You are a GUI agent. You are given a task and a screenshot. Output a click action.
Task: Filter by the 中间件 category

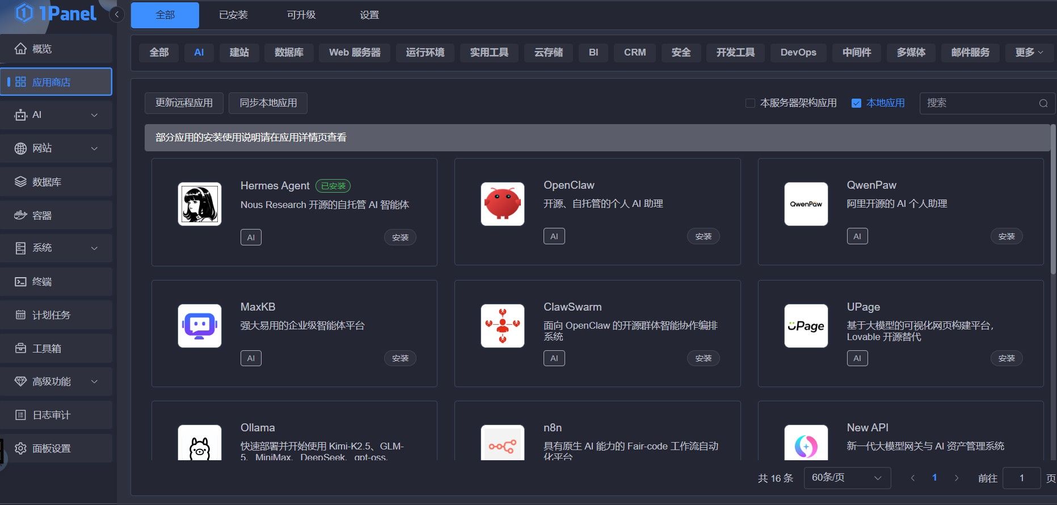coord(857,52)
